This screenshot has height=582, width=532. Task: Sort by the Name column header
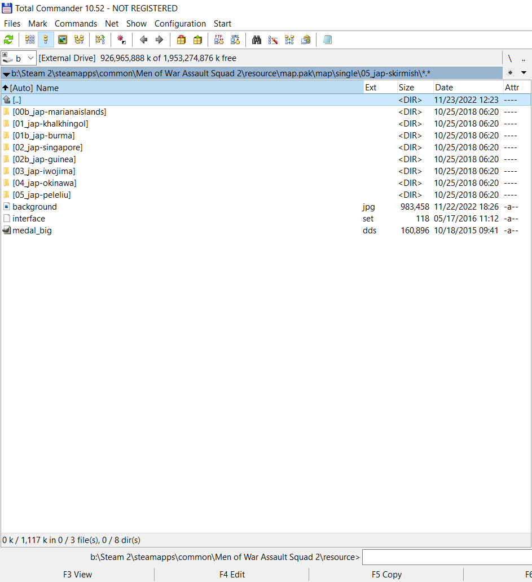182,88
